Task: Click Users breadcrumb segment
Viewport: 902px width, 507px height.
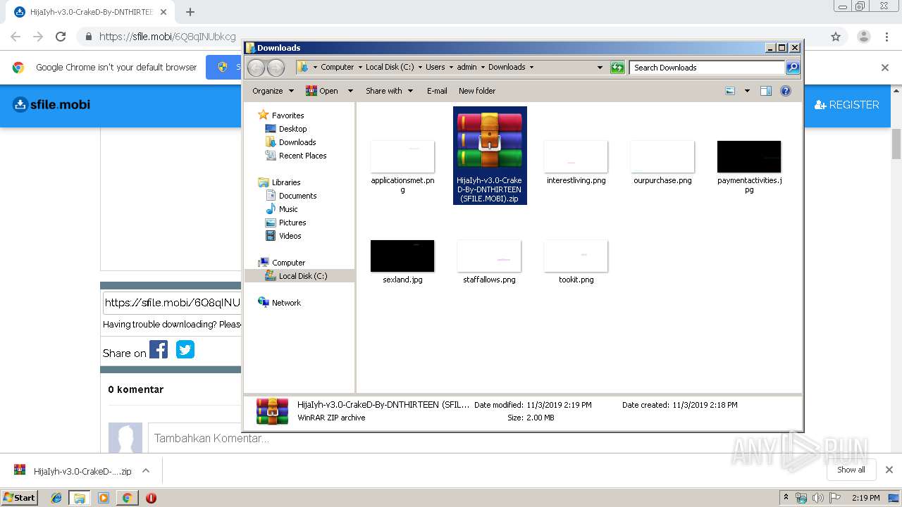Action: point(435,68)
